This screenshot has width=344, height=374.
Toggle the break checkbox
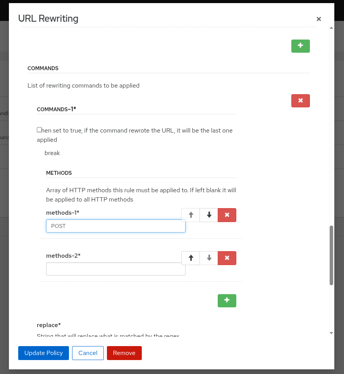[x=40, y=130]
